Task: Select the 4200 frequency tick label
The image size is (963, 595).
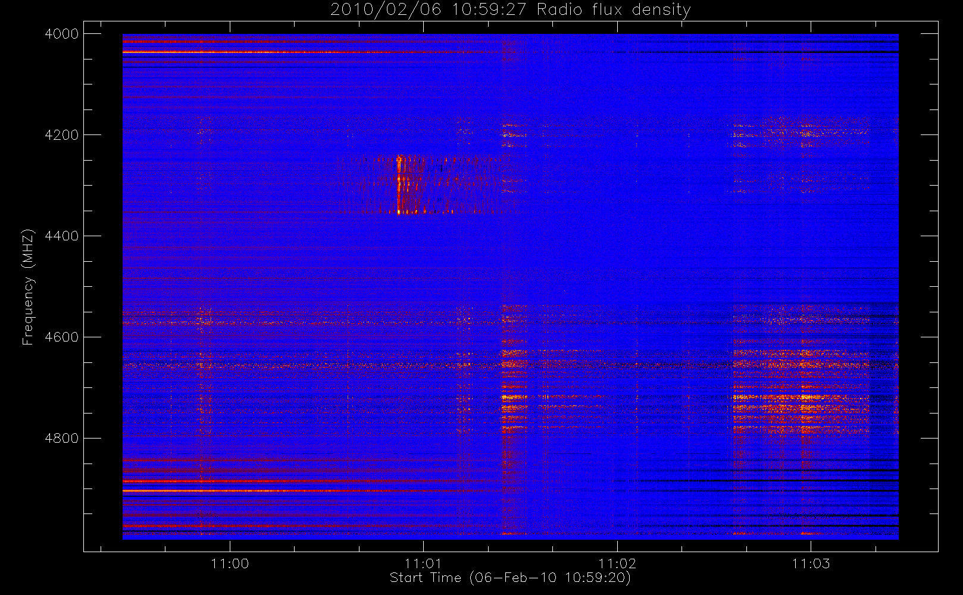Action: click(x=62, y=135)
